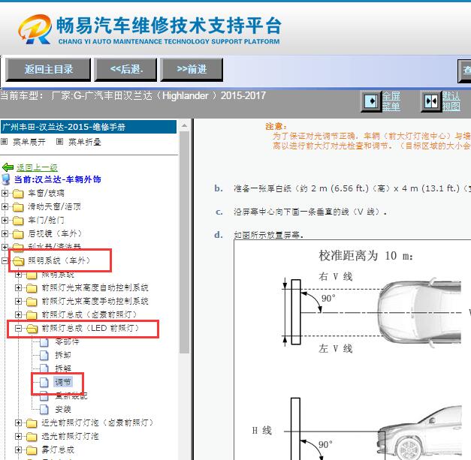Click 前照灯总成（卤素前照灯） folder icon
The image size is (471, 460).
(x=32, y=315)
